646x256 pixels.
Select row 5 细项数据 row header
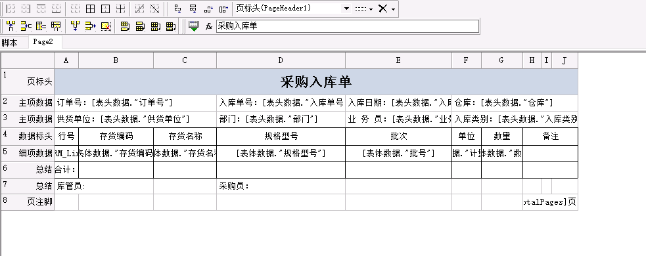click(x=28, y=153)
